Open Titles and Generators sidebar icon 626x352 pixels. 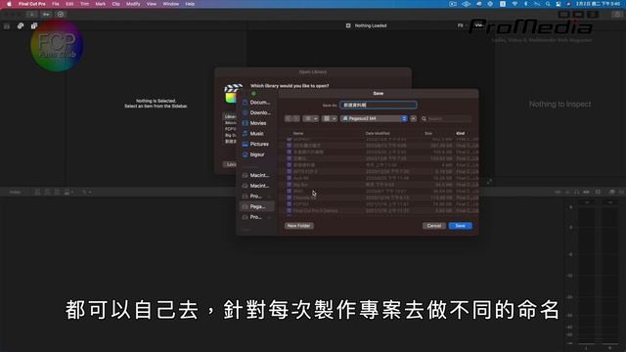tap(34, 26)
